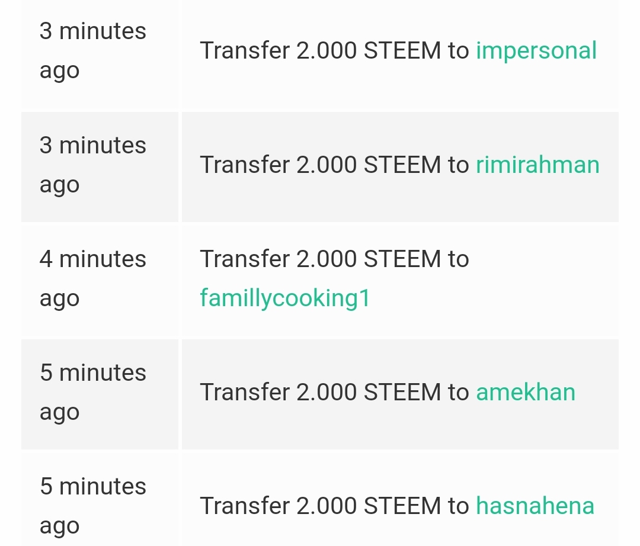Viewport: 640px width, 546px height.
Task: Click "Transfer" word in the rimirahman row
Action: [x=244, y=165]
